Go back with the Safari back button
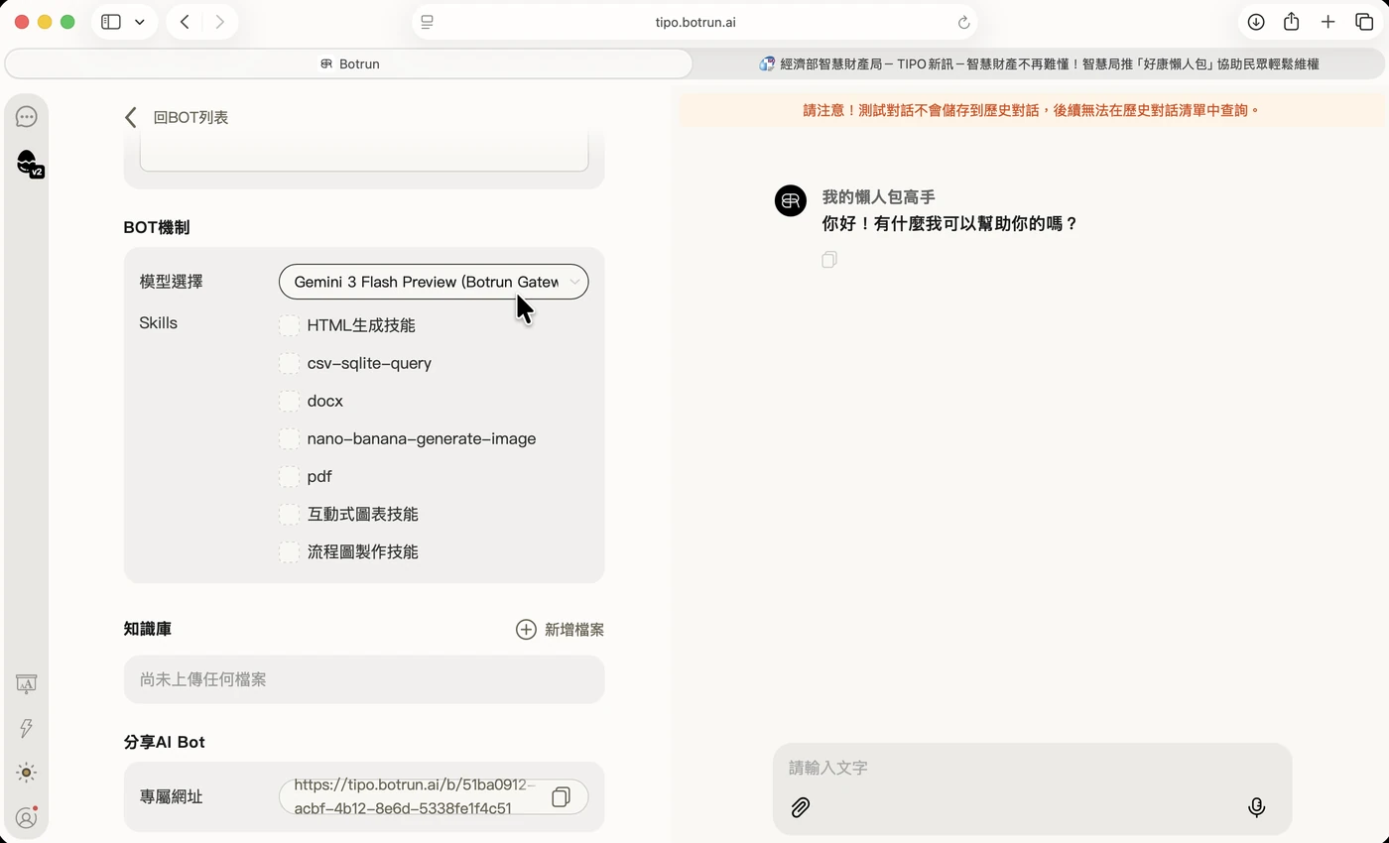Image resolution: width=1389 pixels, height=843 pixels. point(185,22)
